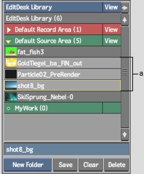Image resolution: width=144 pixels, height=174 pixels.
Task: Click the scroll down arrow button
Action: [125, 135]
